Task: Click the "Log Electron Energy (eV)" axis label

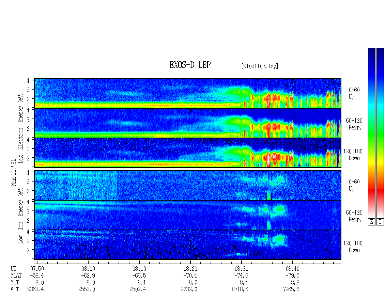Action: point(20,128)
